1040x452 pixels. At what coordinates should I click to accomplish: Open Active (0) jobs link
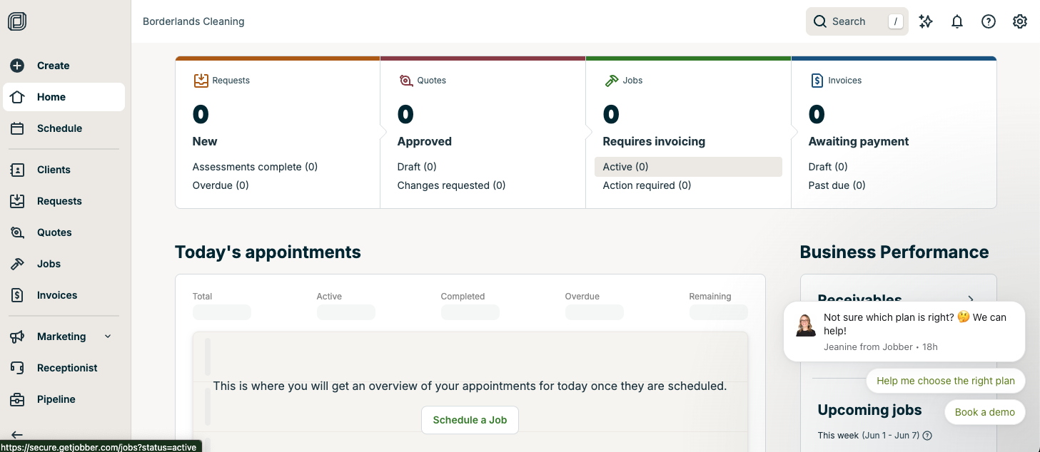coord(688,167)
